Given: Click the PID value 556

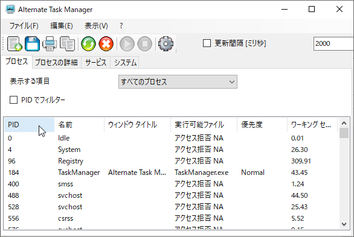Looking at the screenshot, I should [x=13, y=218].
